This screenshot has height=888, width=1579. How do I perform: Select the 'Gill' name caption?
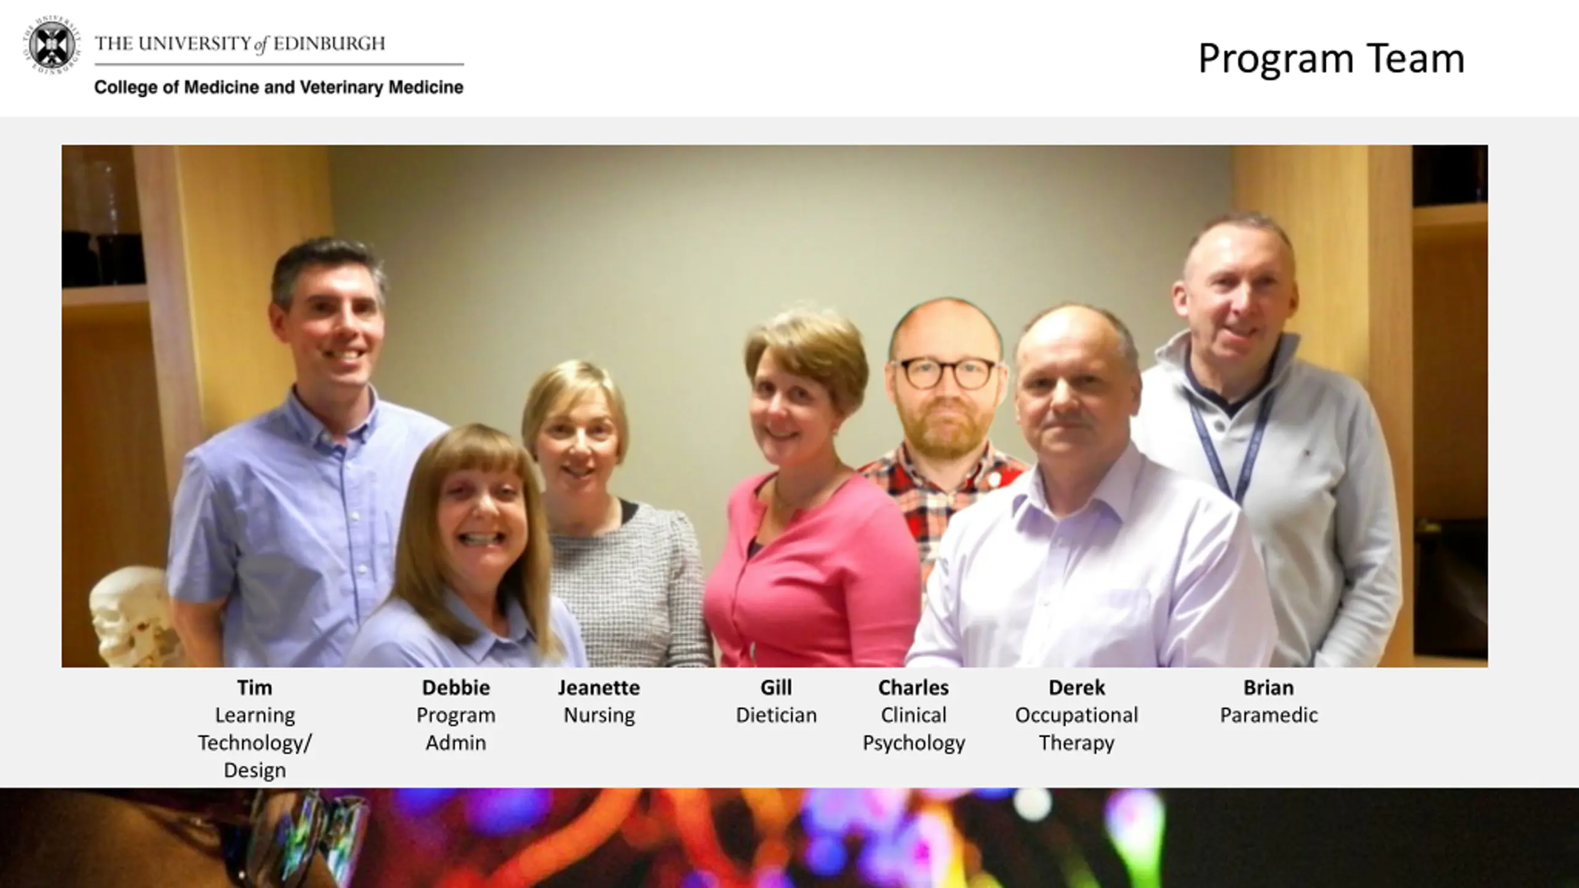pyautogui.click(x=776, y=687)
